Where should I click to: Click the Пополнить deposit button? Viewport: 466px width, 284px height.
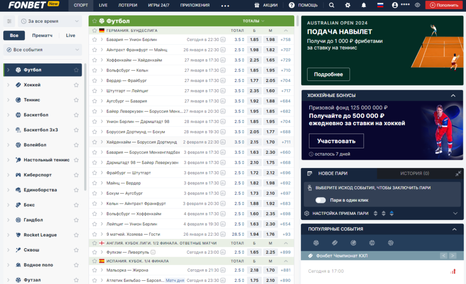coord(444,5)
